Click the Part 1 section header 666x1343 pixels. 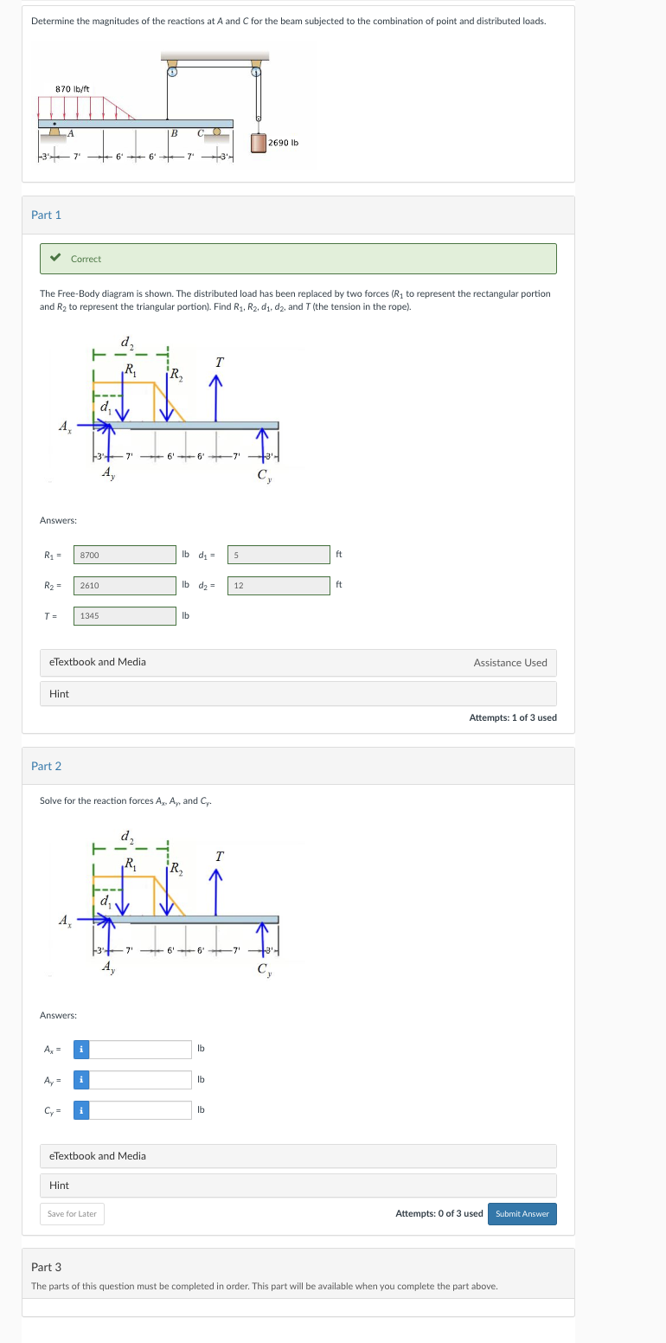pyautogui.click(x=48, y=214)
